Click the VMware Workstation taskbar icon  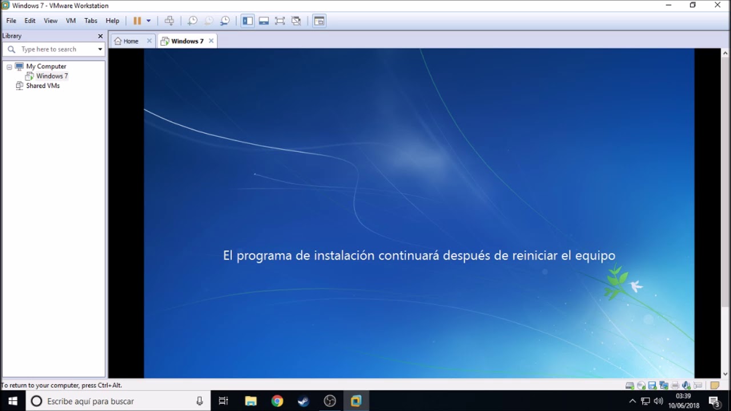click(356, 401)
